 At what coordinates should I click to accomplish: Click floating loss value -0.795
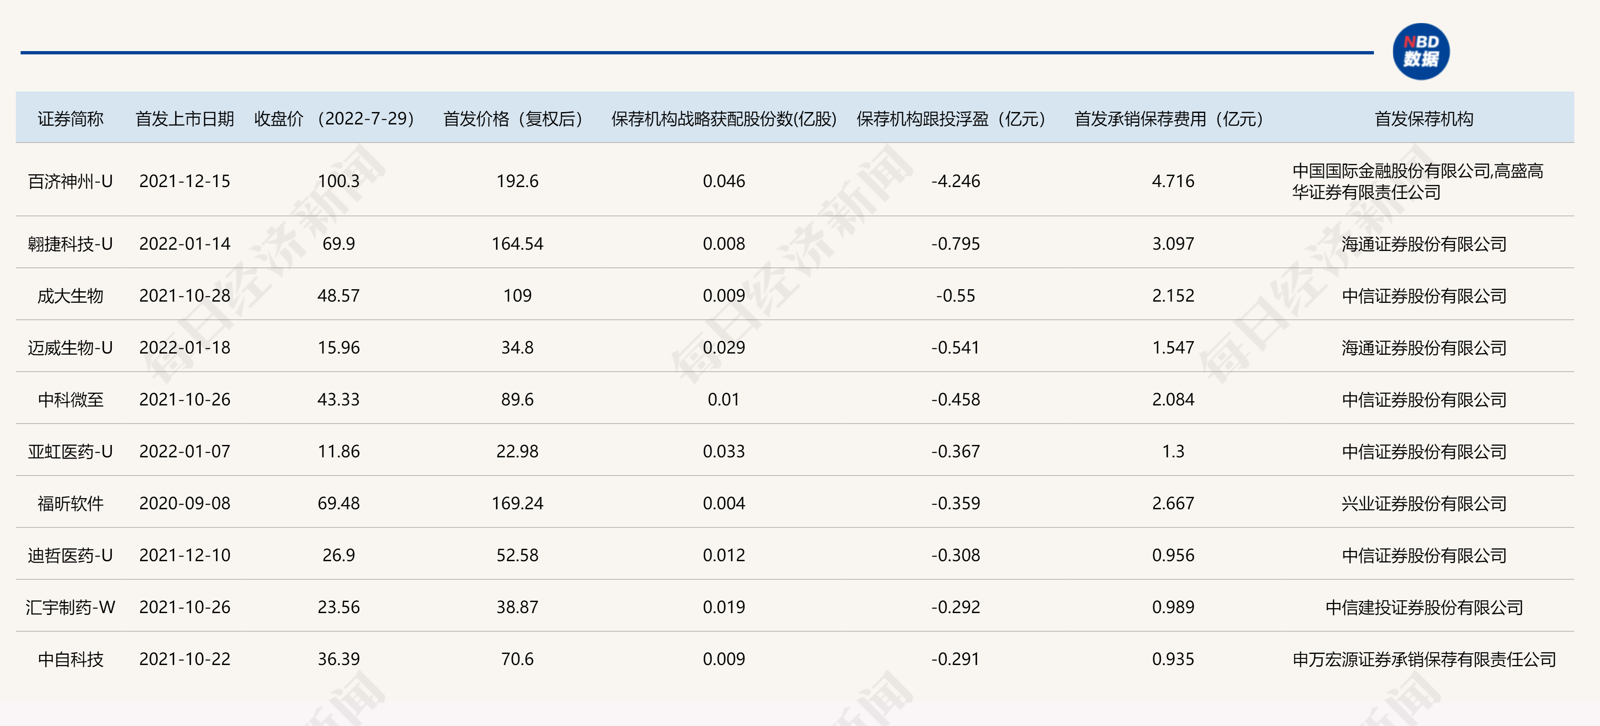point(955,244)
